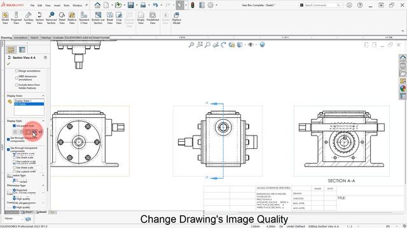Toggle Include items from hidden features

click(17, 85)
